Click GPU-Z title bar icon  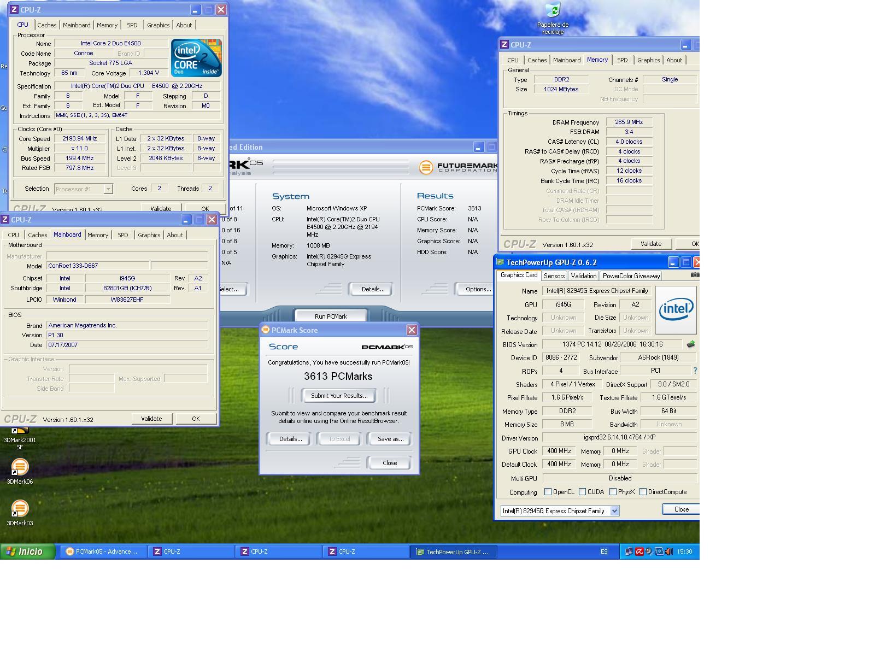(x=500, y=262)
